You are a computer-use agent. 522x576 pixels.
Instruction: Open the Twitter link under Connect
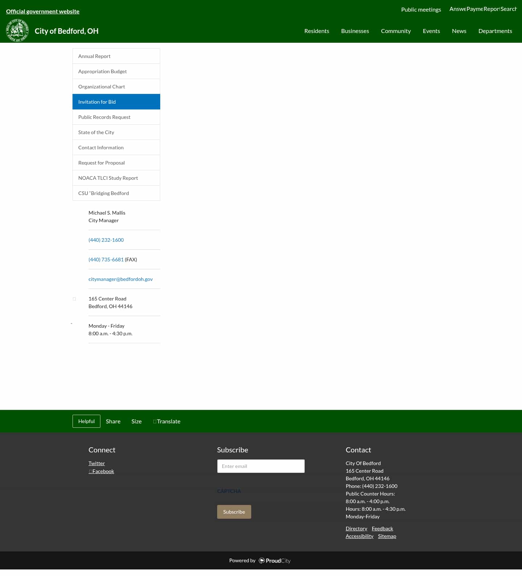[x=96, y=463]
